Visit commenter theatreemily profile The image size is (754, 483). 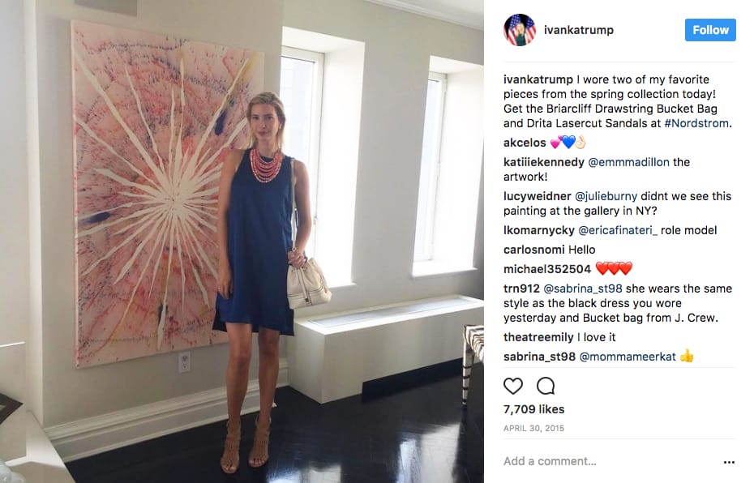point(538,337)
